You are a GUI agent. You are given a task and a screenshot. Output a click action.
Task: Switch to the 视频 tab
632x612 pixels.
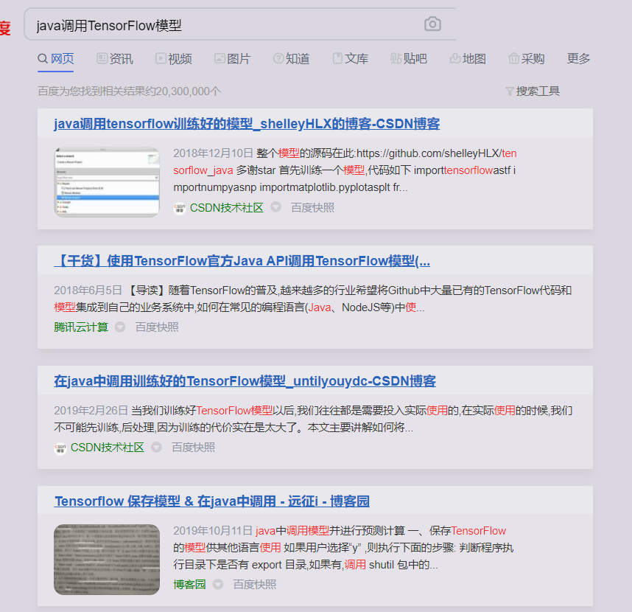click(x=174, y=59)
